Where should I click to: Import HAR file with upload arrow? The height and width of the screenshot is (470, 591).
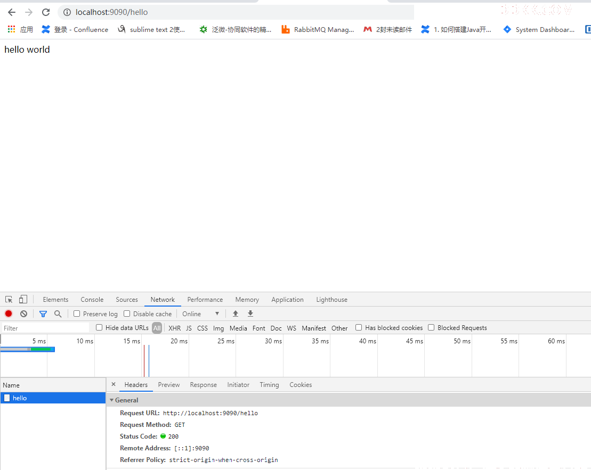pyautogui.click(x=236, y=314)
